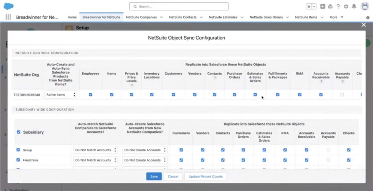Uncheck org-wide Vendors checkbox

(x=195, y=95)
